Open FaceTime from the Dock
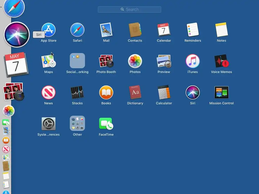 pos(6,123)
